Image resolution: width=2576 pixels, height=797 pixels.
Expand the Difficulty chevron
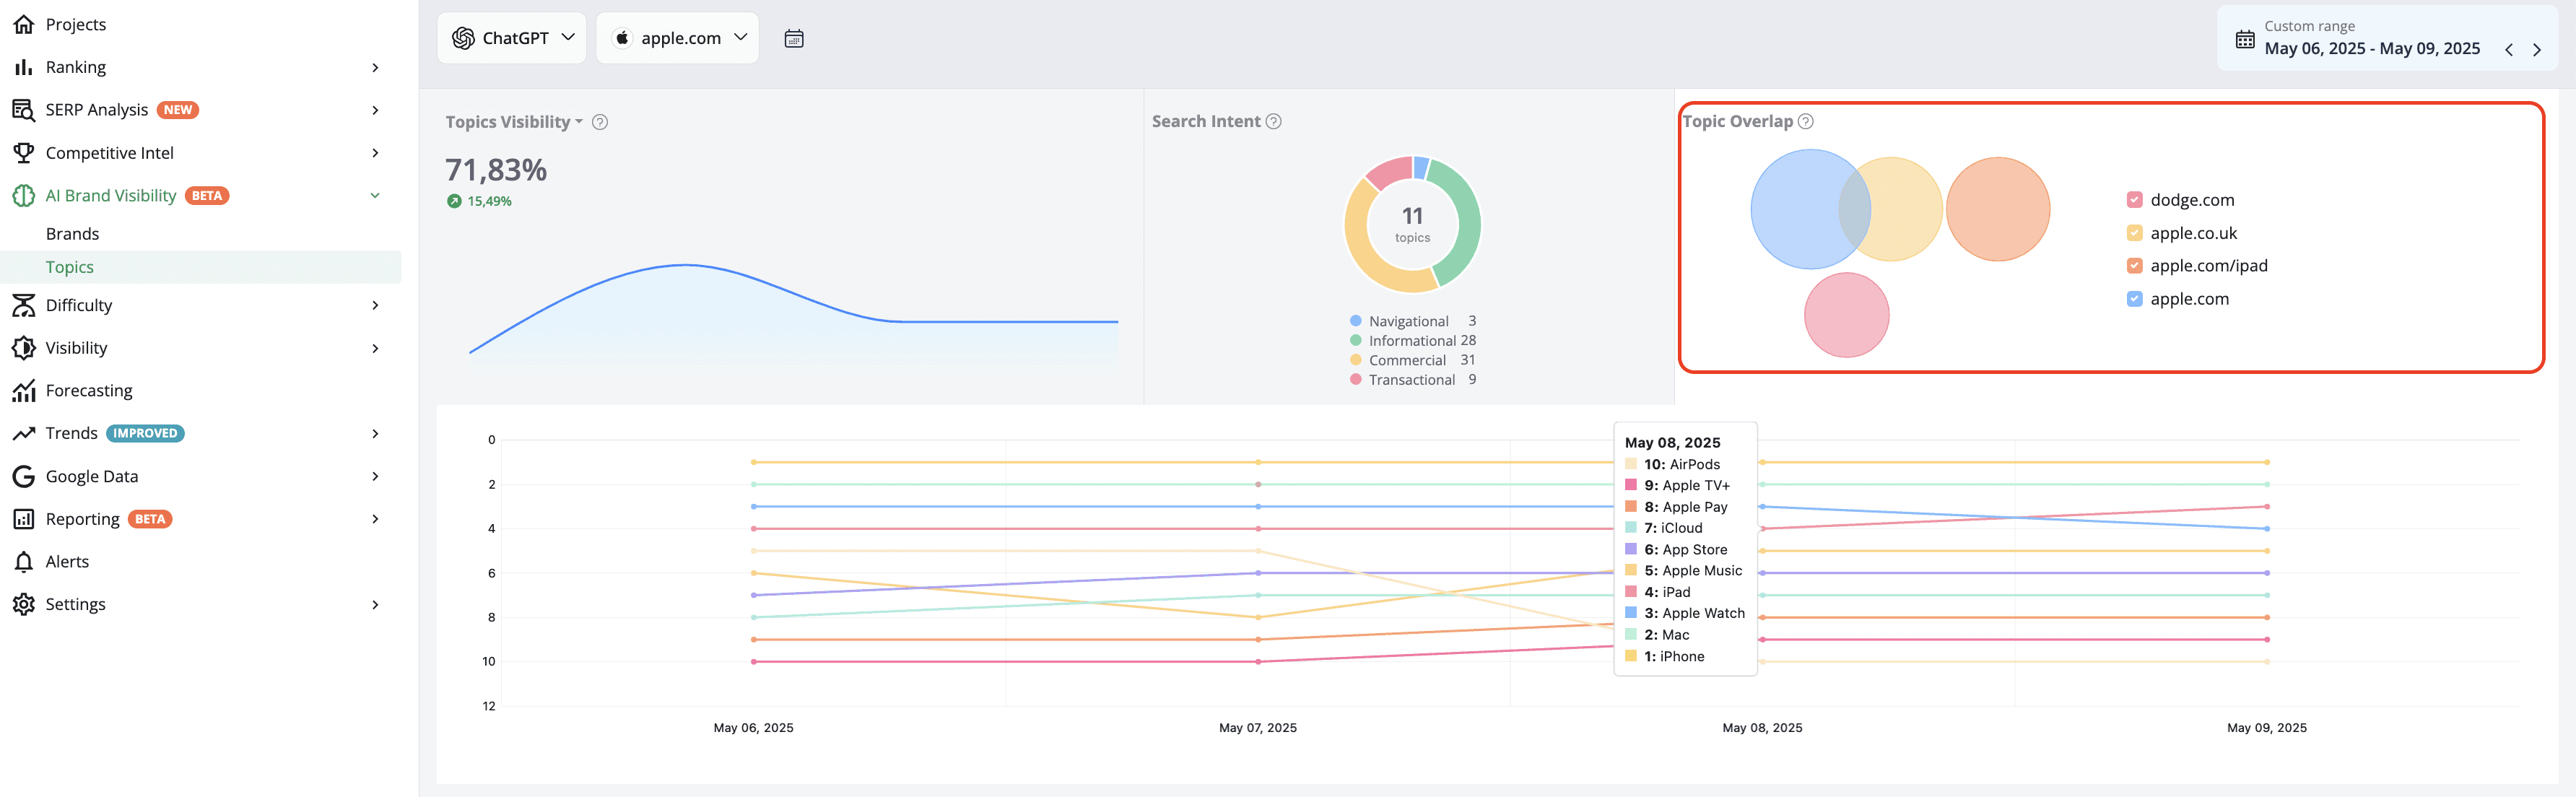(x=375, y=305)
